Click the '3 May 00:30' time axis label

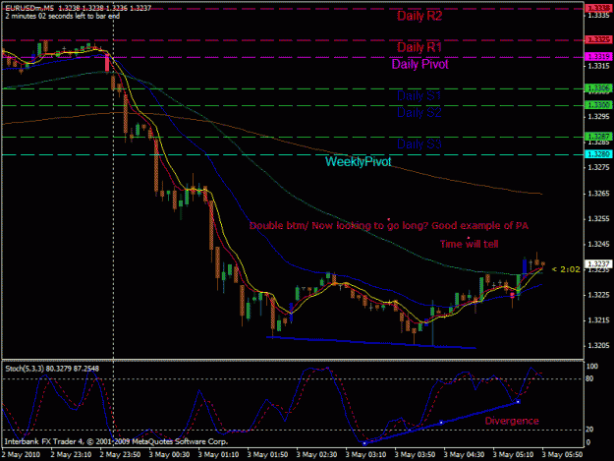(169, 455)
